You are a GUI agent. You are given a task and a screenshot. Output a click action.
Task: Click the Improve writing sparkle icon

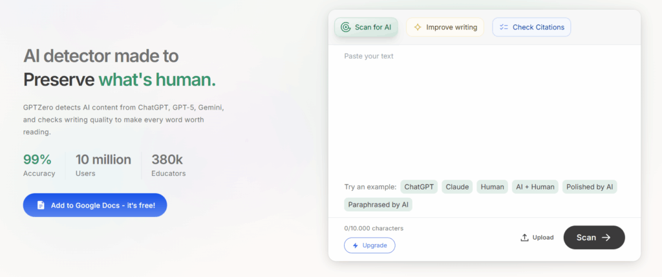(x=418, y=28)
